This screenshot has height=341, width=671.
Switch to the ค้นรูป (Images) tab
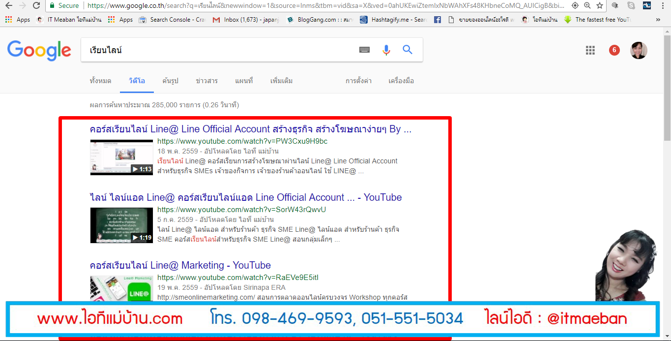tap(170, 81)
